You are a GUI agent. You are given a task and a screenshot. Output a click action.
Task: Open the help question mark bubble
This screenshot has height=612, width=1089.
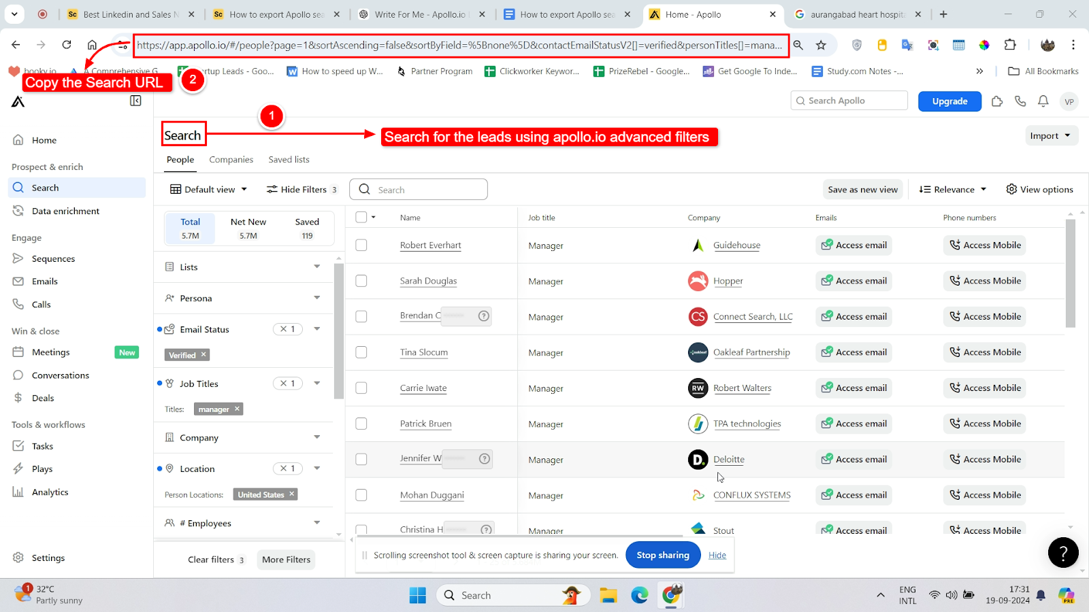(x=1063, y=552)
